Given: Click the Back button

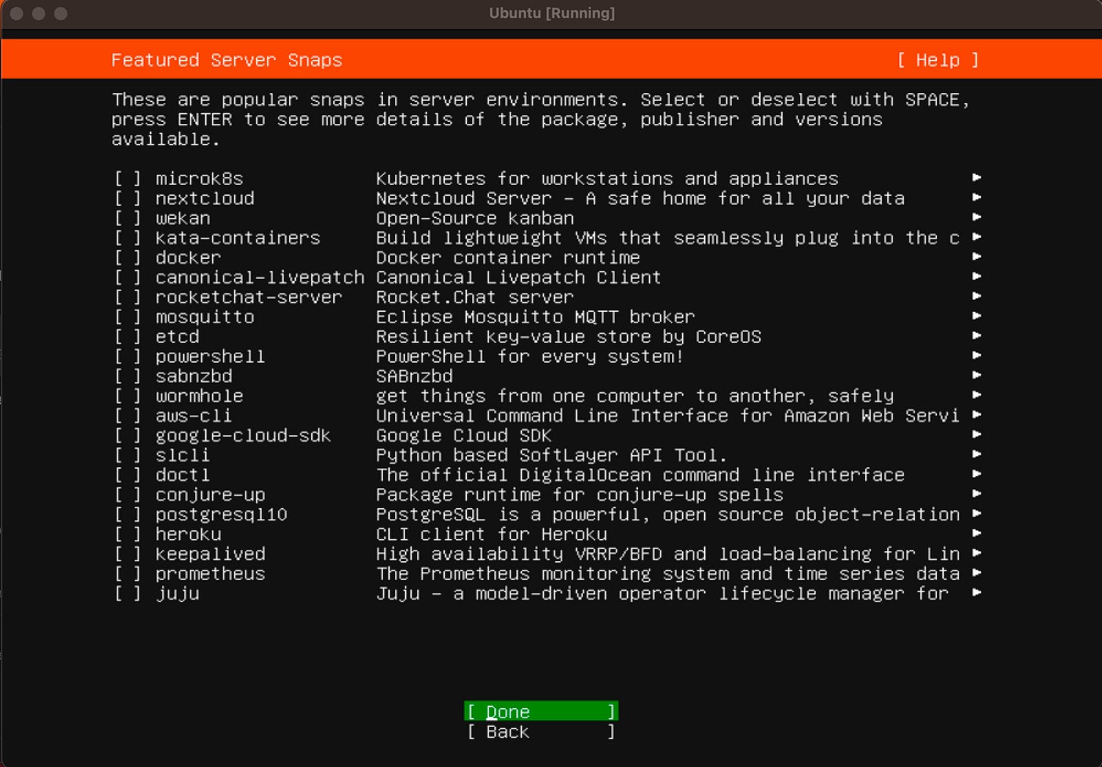Looking at the screenshot, I should (541, 731).
